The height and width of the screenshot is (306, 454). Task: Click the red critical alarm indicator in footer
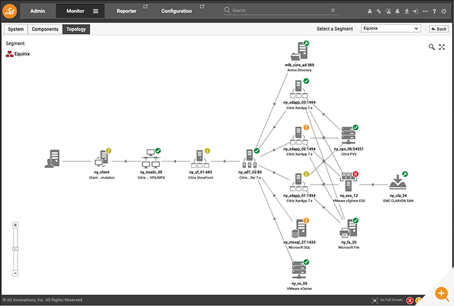click(x=410, y=301)
